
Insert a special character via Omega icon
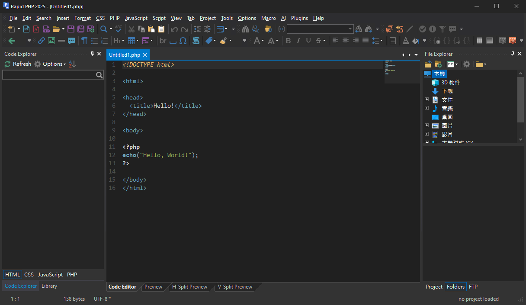pos(183,41)
